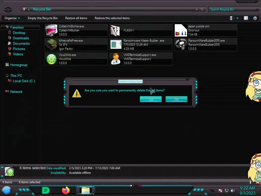Click the VirusWire.exe lime icon
Image resolution: width=261 pixels, height=196 pixels.
51,59
